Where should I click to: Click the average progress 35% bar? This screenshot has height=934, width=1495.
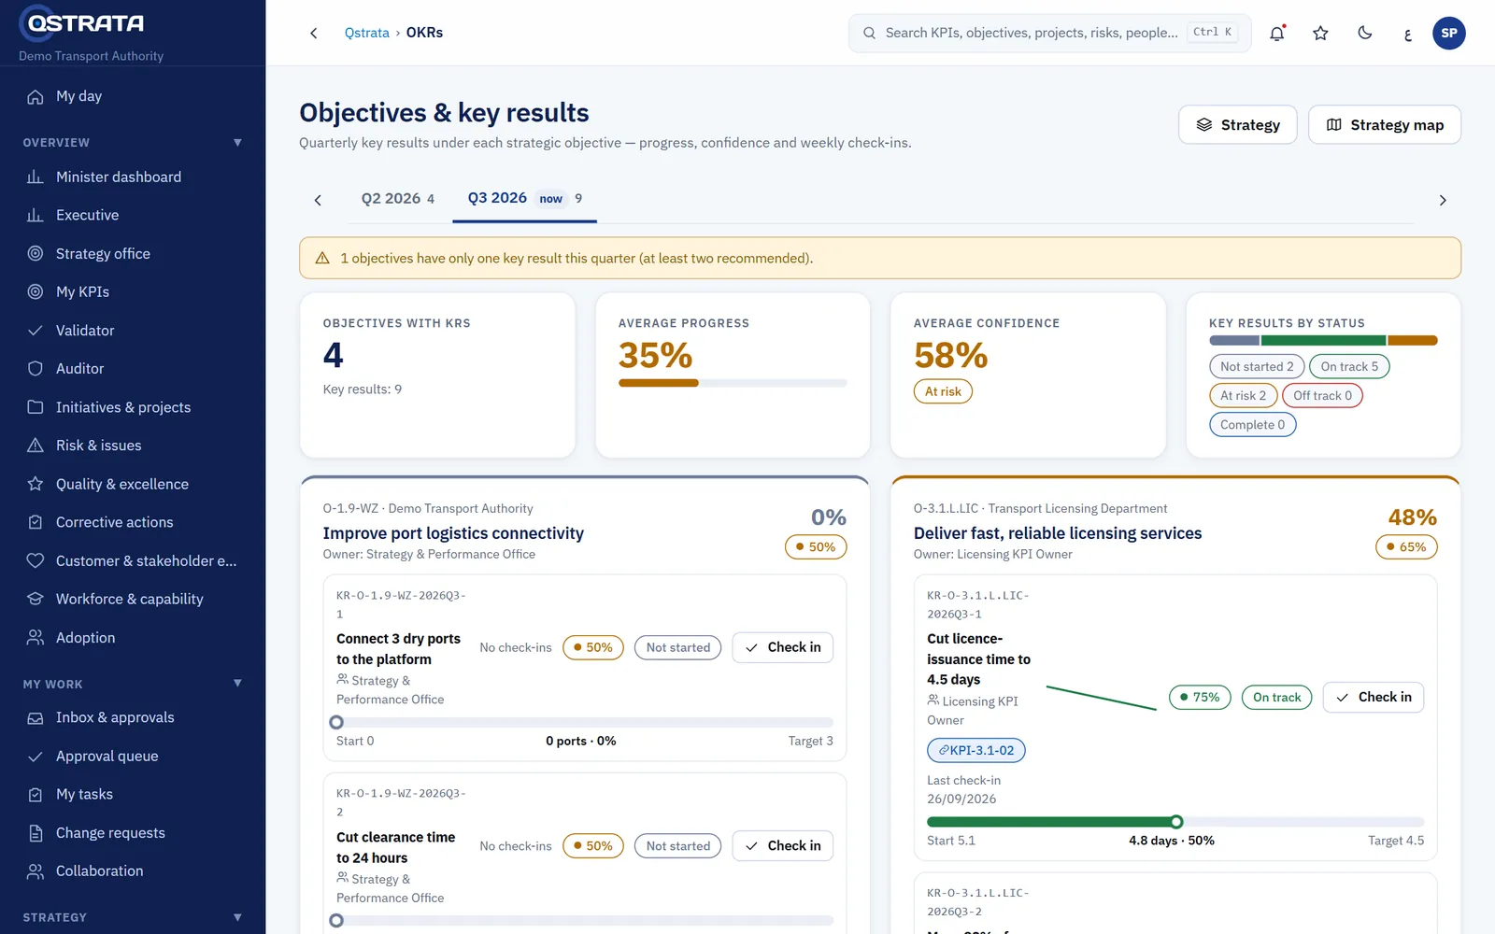coord(733,383)
